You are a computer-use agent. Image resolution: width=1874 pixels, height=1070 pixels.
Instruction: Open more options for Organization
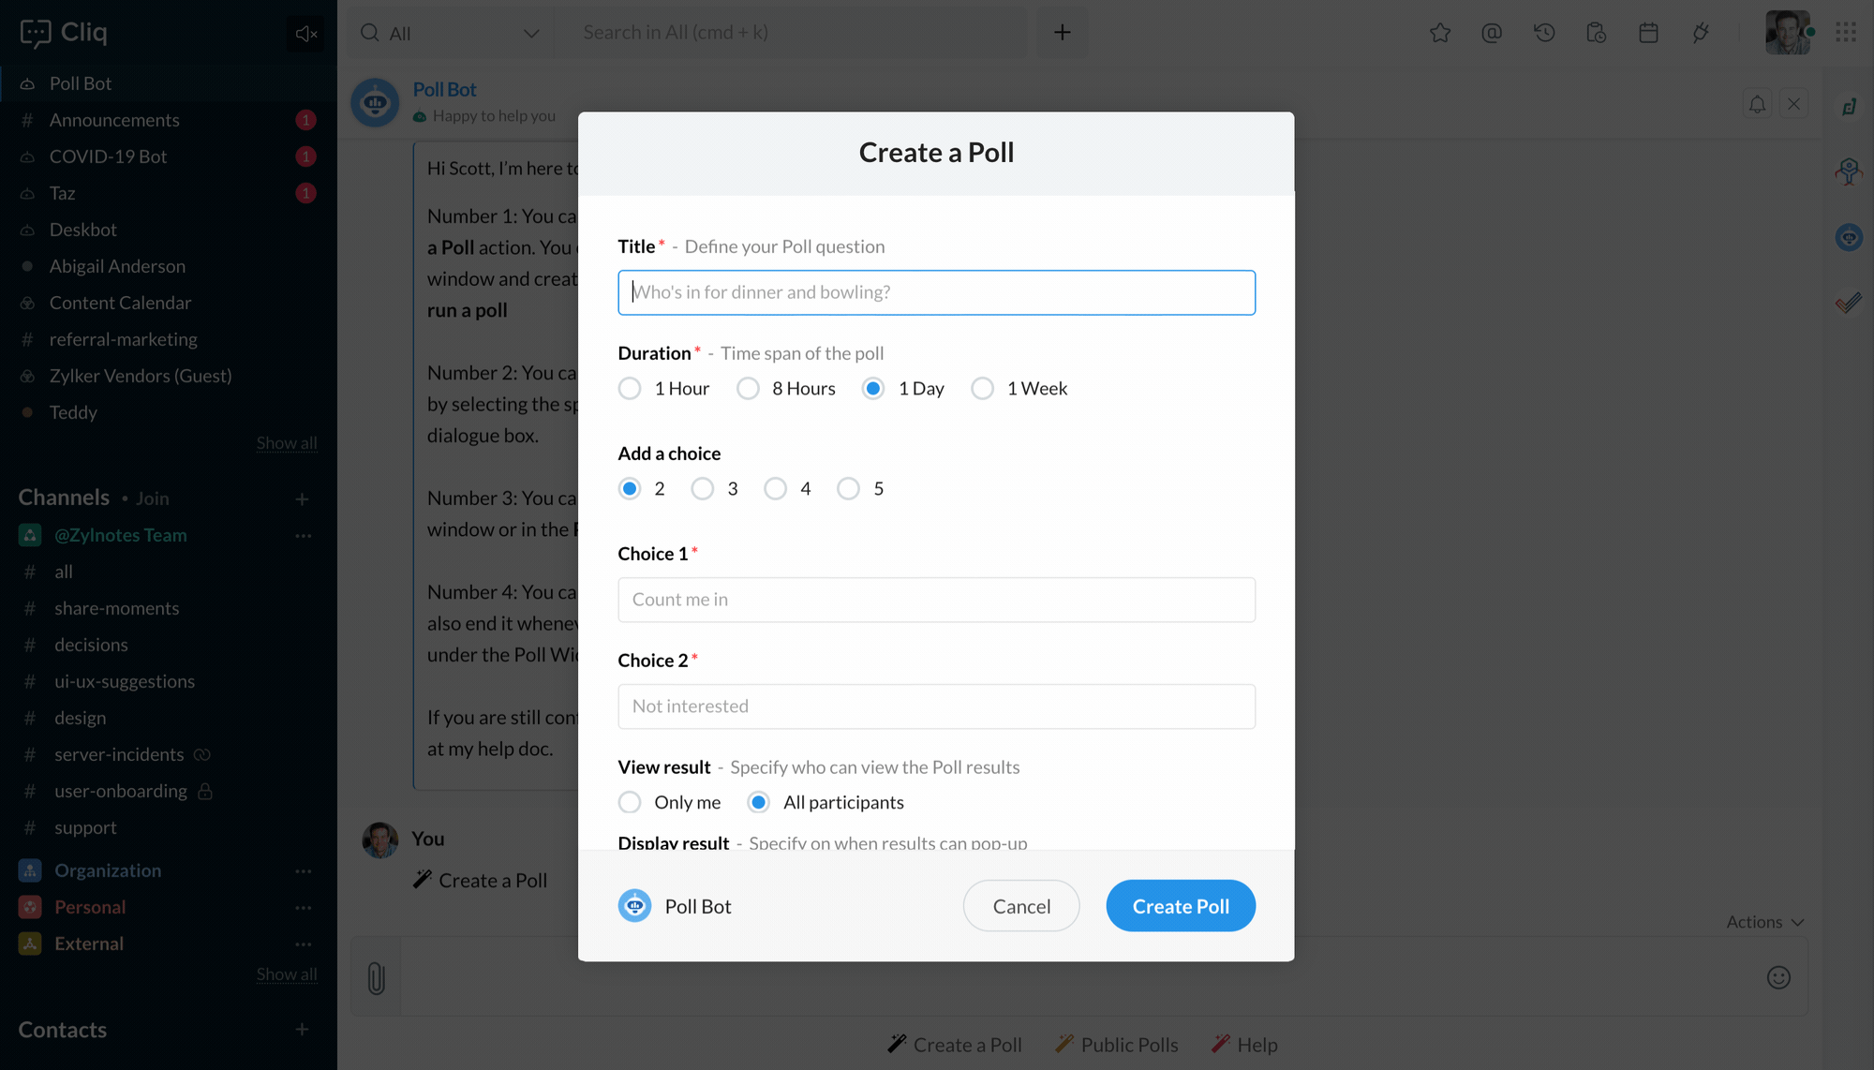pyautogui.click(x=303, y=871)
